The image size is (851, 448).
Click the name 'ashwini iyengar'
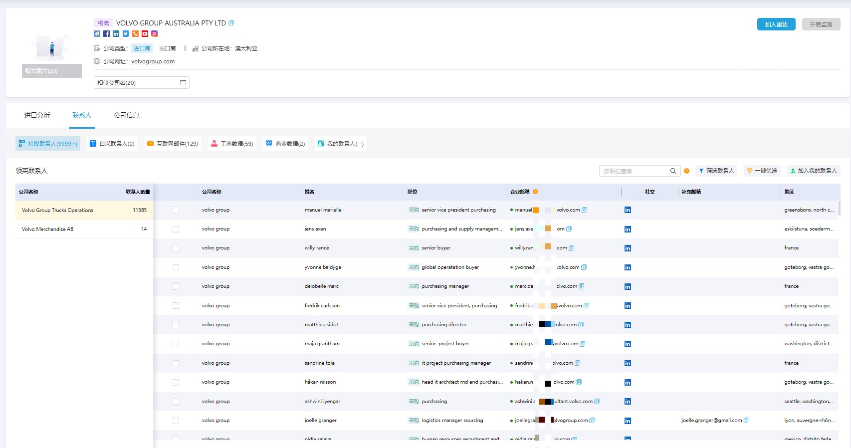pos(322,402)
